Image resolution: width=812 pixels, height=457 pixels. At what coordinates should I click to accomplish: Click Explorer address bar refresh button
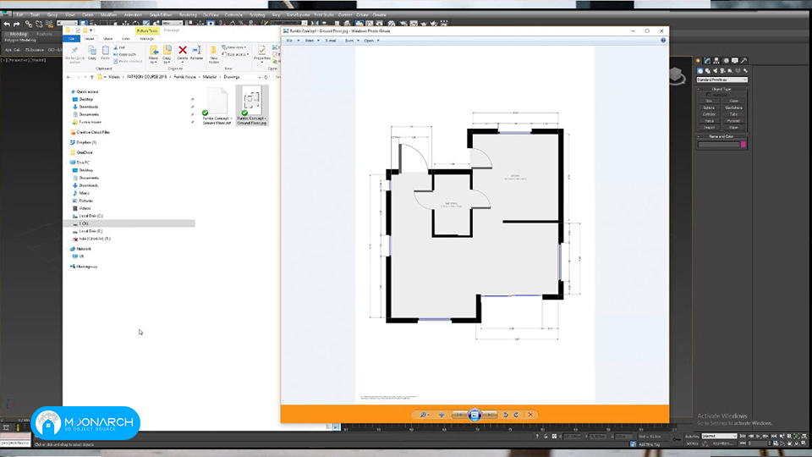coord(266,77)
